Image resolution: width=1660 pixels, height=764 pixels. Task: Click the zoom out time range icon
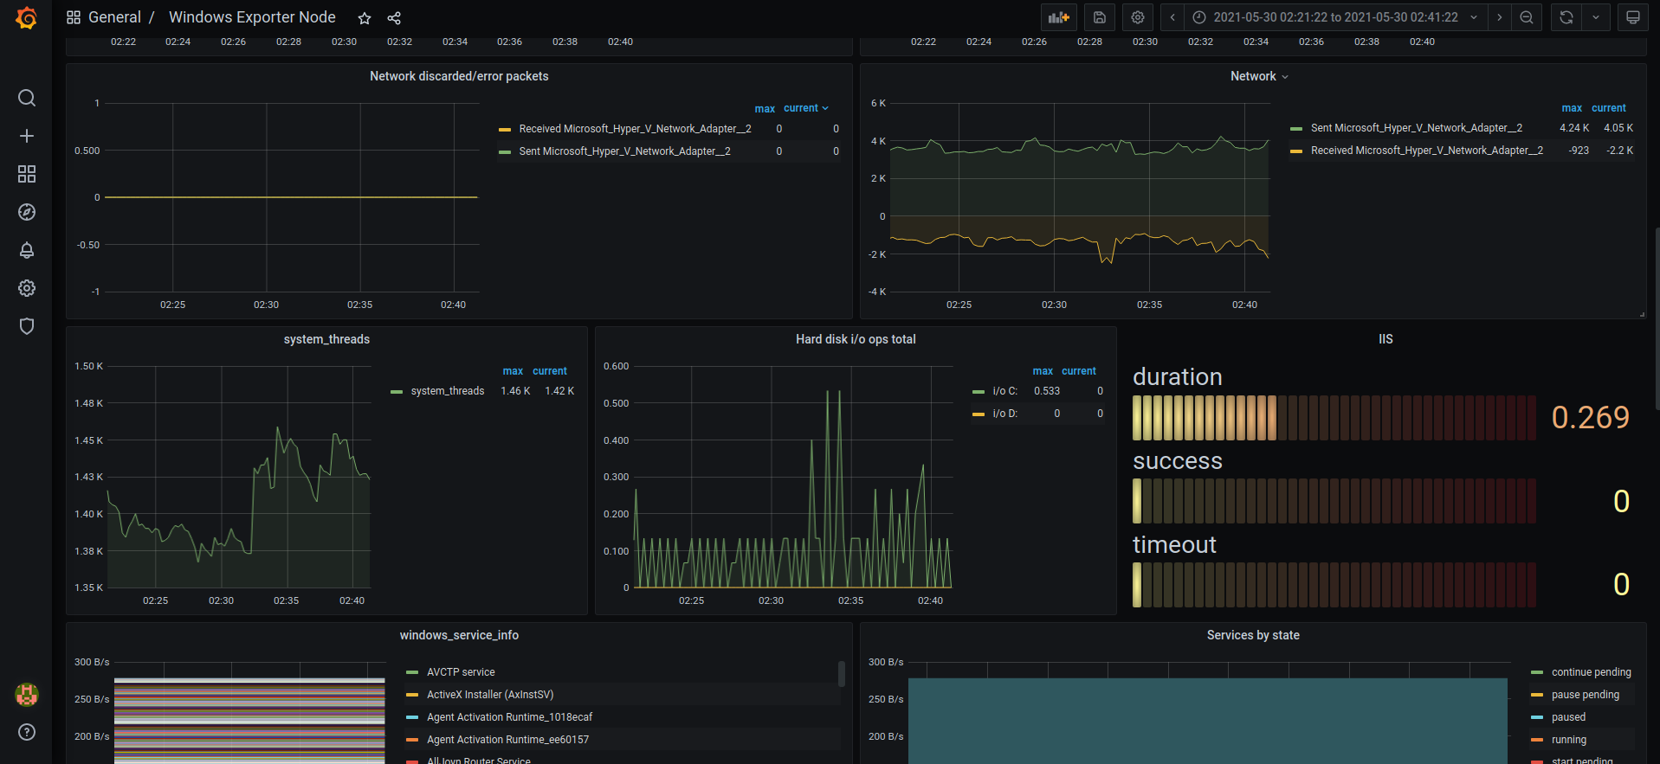pos(1527,17)
